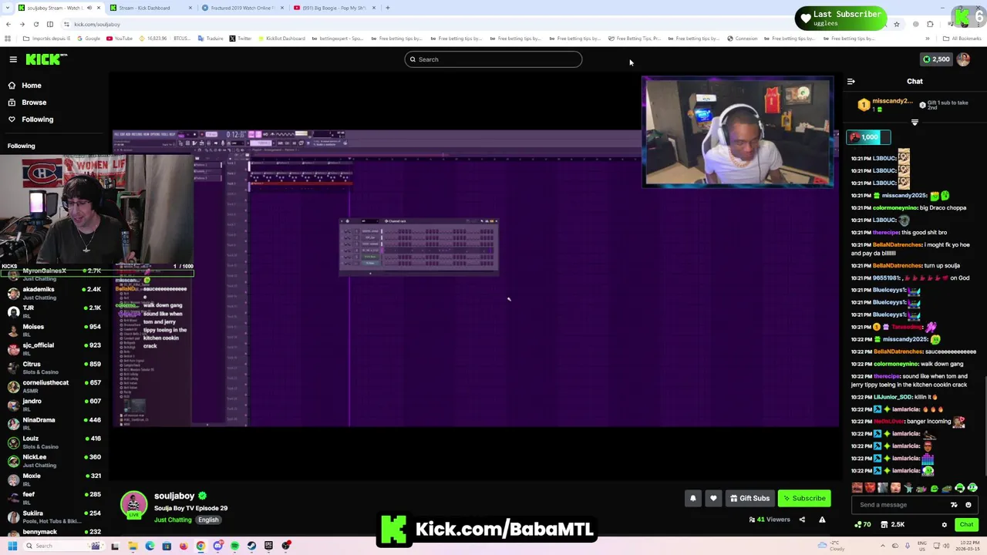Click the address bar kick.com/souljaboy

click(97, 24)
